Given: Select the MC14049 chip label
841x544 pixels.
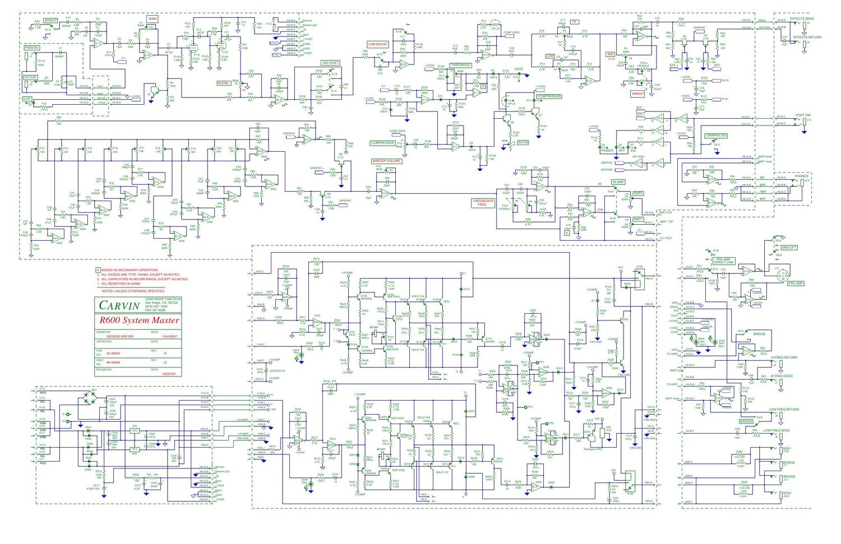Looking at the screenshot, I should (x=638, y=157).
